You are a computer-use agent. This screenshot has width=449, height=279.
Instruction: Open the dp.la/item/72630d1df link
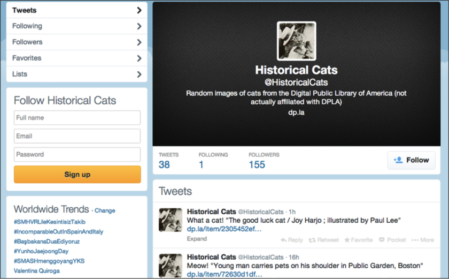(x=224, y=274)
